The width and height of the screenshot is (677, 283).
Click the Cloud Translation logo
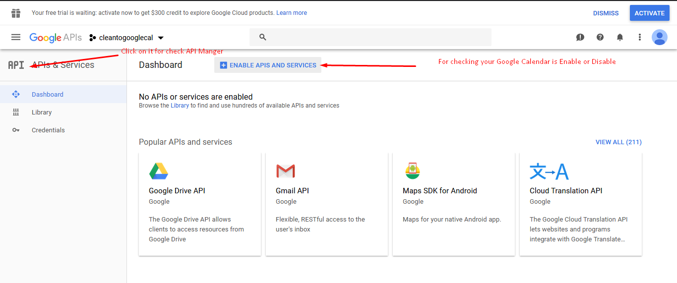point(549,171)
